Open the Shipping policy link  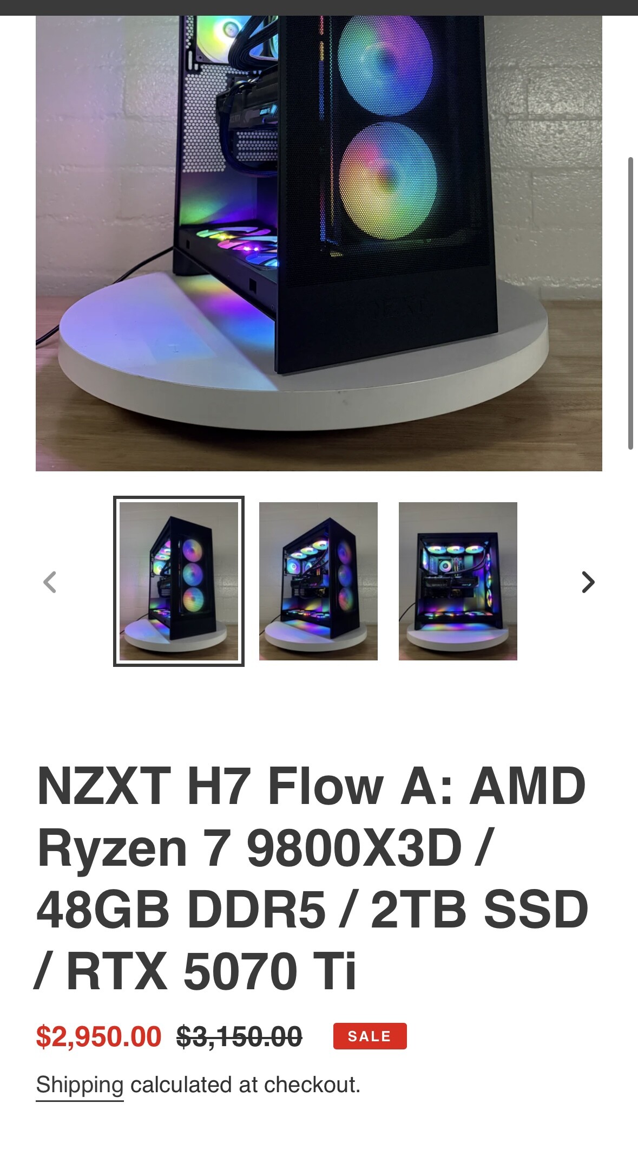pos(80,1085)
